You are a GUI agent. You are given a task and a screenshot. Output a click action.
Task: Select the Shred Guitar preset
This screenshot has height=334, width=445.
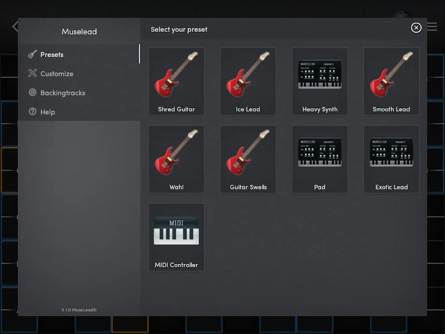(176, 81)
